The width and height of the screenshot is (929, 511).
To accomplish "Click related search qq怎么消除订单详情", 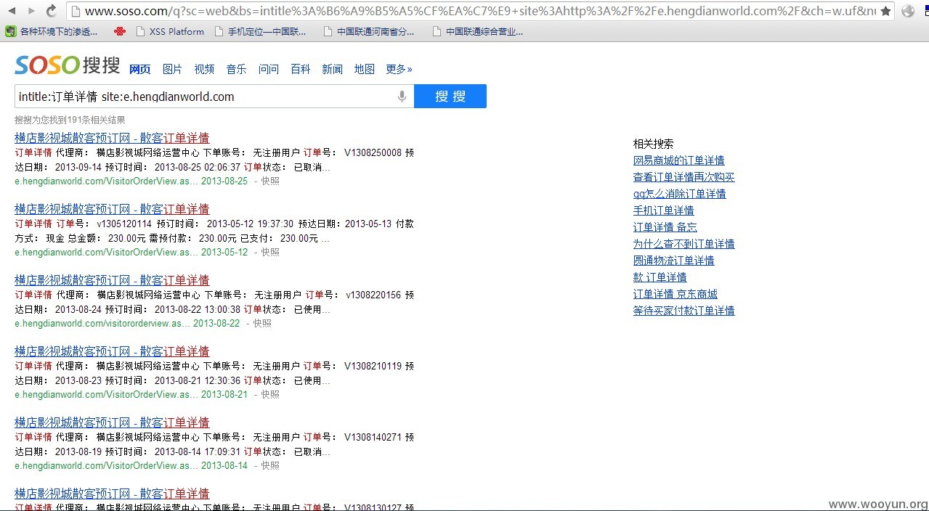I will 679,194.
